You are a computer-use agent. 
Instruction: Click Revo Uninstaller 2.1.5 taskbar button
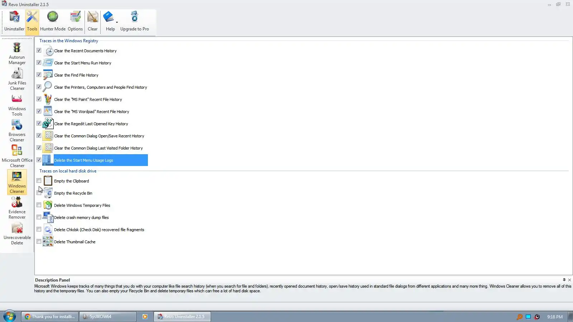coord(182,317)
